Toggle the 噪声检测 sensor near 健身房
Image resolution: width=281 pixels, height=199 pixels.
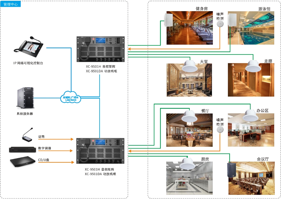coord(220,24)
